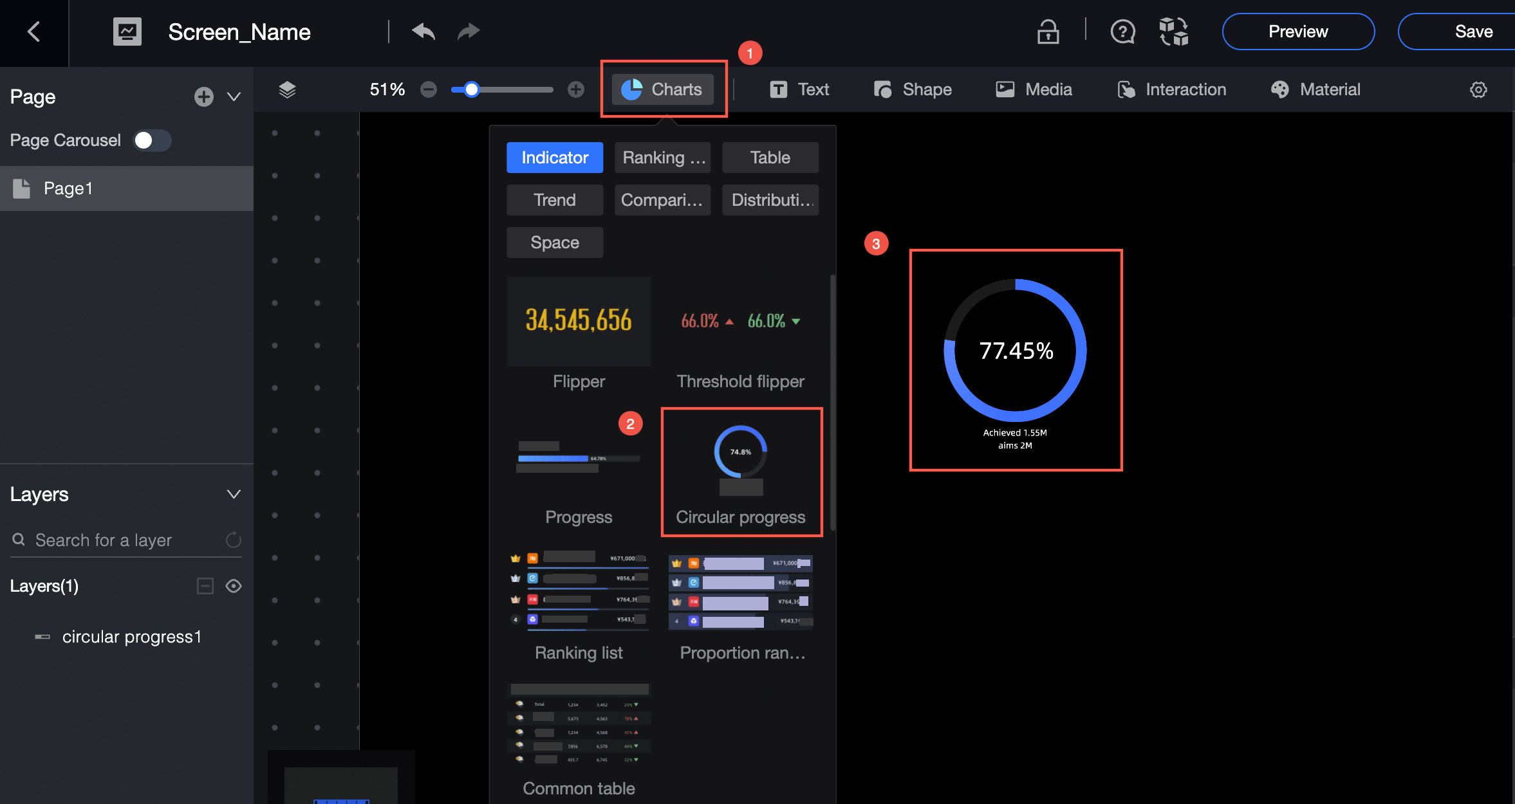Viewport: 1515px width, 804px height.
Task: Select the Ranking category tab
Action: [662, 158]
